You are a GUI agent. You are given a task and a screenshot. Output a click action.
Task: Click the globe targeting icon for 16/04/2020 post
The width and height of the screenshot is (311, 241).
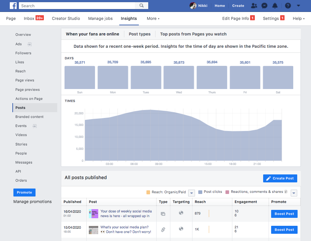coord(181,213)
